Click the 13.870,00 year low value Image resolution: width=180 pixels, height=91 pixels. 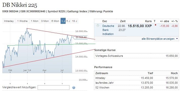coord(147,83)
